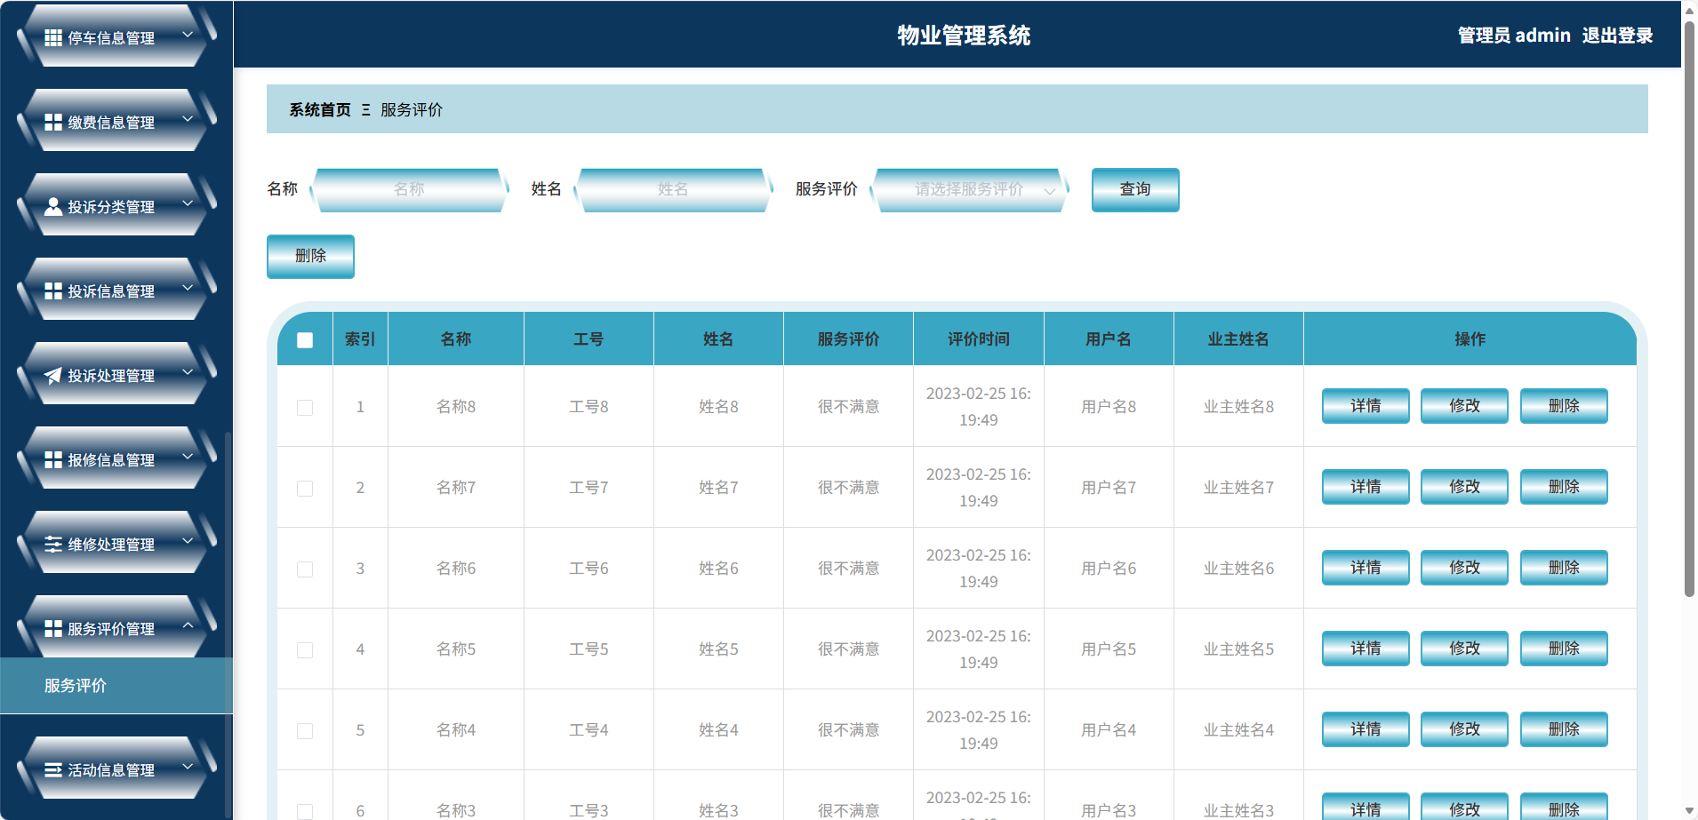The image size is (1698, 820).
Task: Expand the 投诉处理管理 menu chevron
Action: pyautogui.click(x=188, y=372)
